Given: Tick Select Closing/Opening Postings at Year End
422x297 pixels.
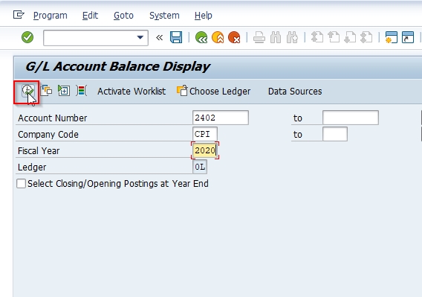Looking at the screenshot, I should coord(21,184).
